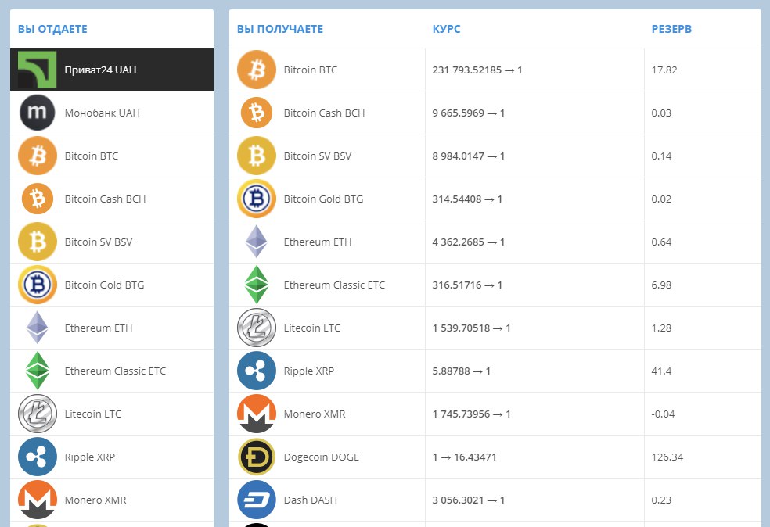Click Dogecoin icon in receive table
Image resolution: width=770 pixels, height=527 pixels.
point(257,457)
